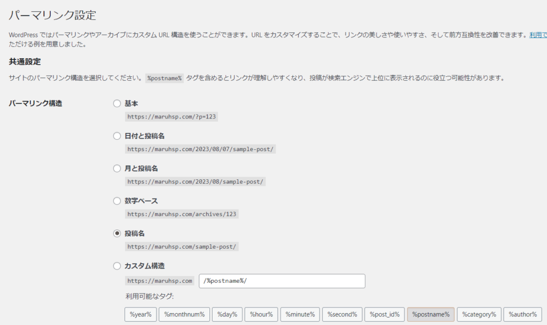The image size is (547, 325).
Task: Click the 月と投稿名 label text
Action: (141, 169)
